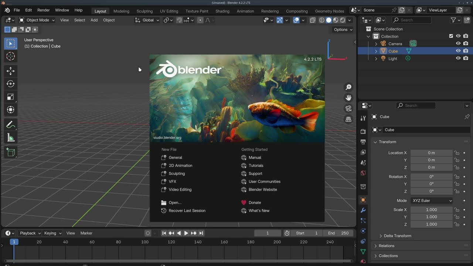Open the Playback dropdown in timeline
This screenshot has width=473, height=266.
click(x=30, y=233)
